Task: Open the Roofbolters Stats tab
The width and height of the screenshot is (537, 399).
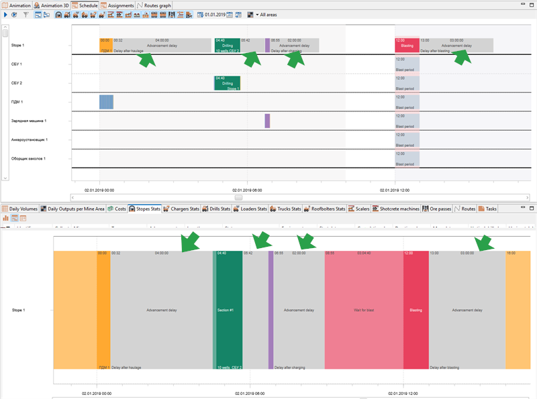Action: click(324, 209)
